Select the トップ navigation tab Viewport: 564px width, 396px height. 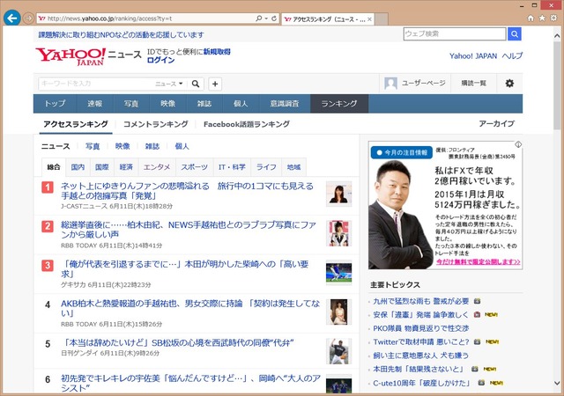55,104
